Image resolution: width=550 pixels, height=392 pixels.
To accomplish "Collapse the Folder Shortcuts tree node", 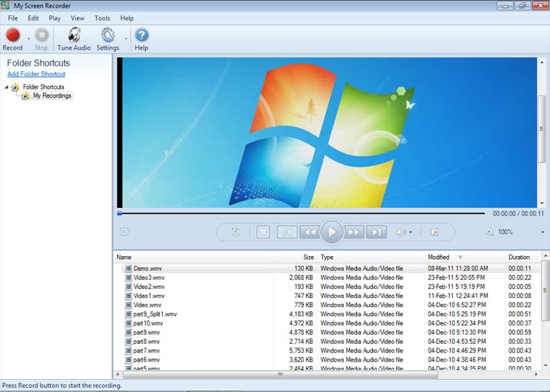I will tap(6, 86).
